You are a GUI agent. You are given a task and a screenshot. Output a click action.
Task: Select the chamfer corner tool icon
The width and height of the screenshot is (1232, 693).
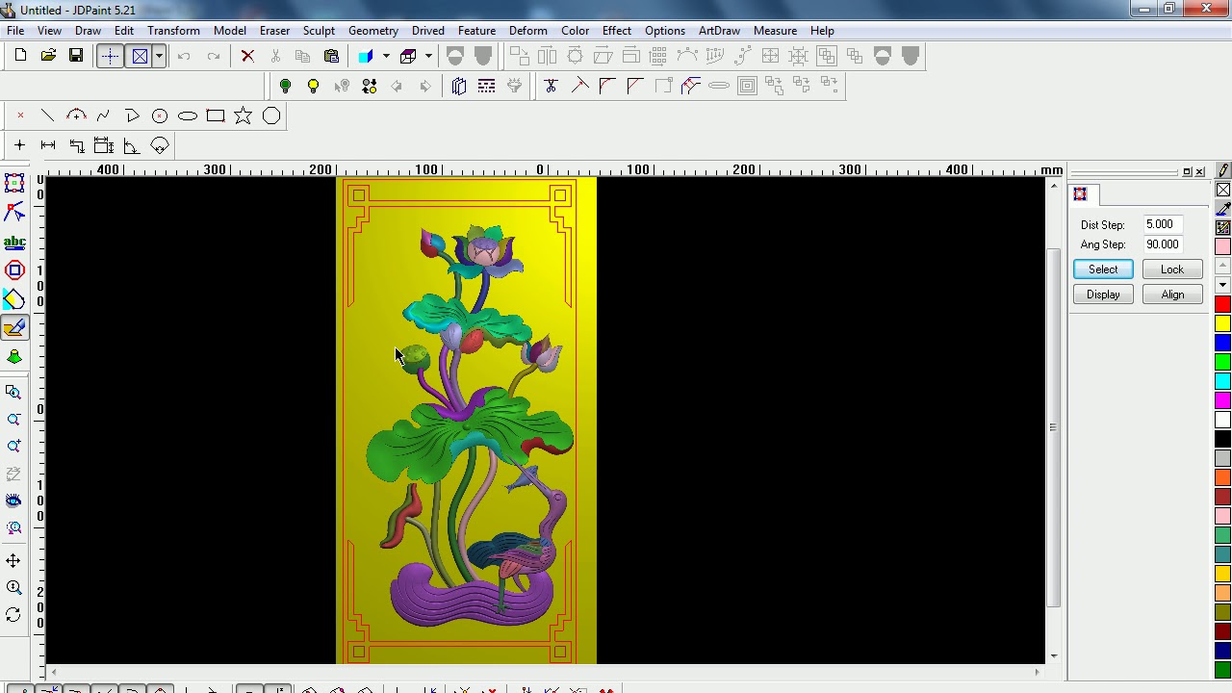pos(635,87)
